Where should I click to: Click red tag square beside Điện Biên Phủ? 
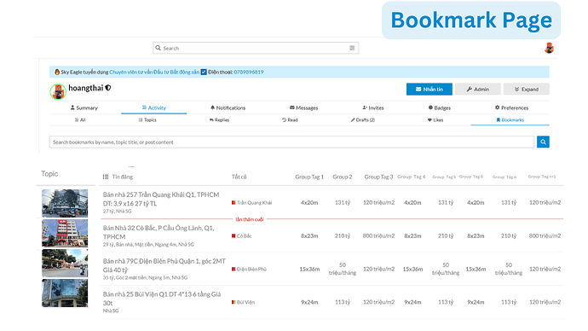click(233, 269)
